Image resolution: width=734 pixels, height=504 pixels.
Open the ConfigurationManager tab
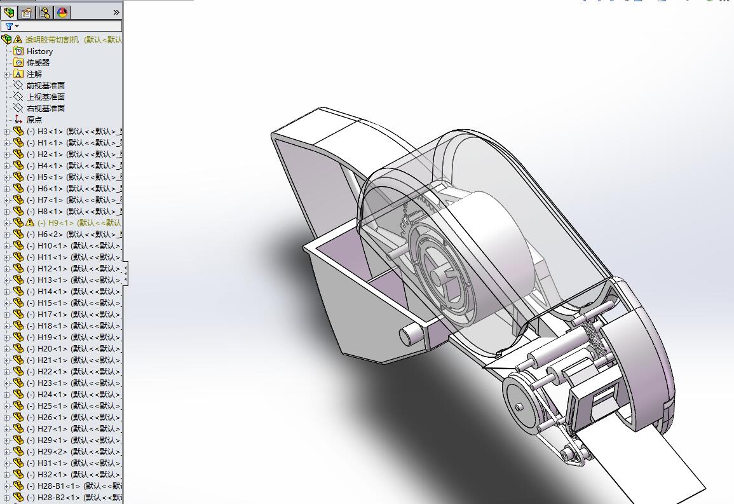click(x=44, y=13)
